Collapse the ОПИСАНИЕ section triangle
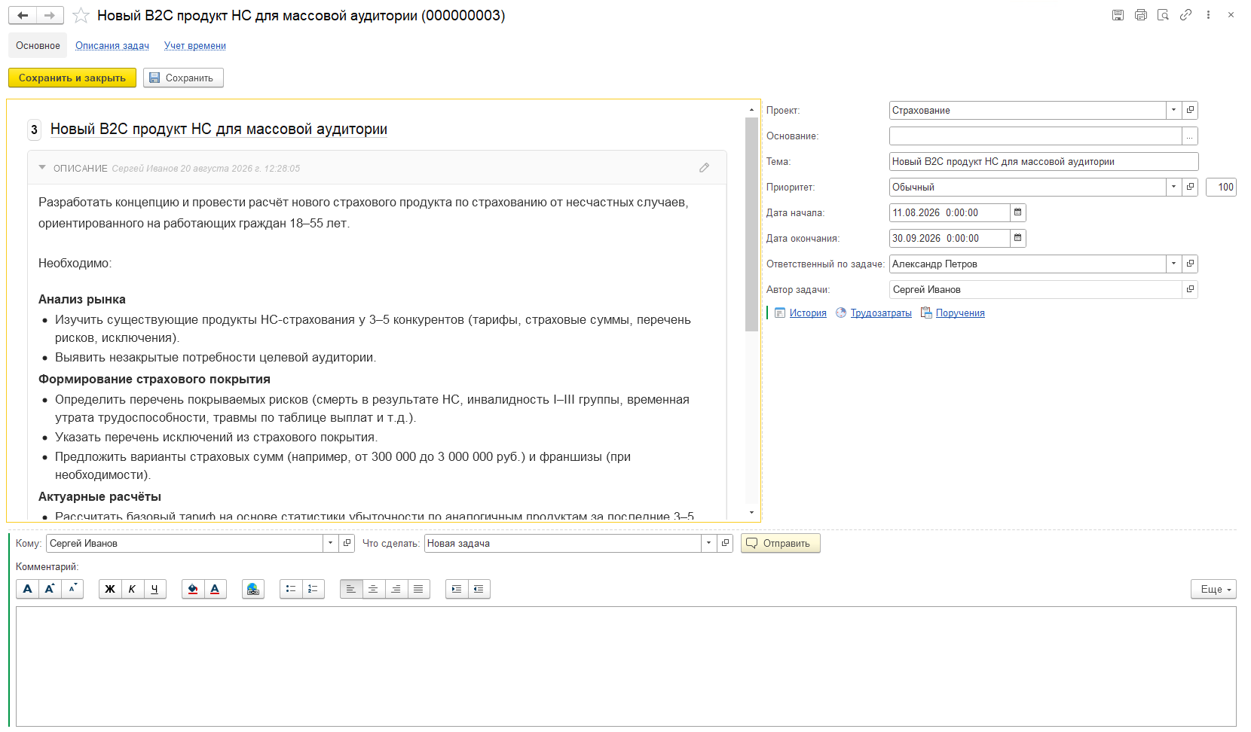The width and height of the screenshot is (1251, 732). click(x=42, y=168)
